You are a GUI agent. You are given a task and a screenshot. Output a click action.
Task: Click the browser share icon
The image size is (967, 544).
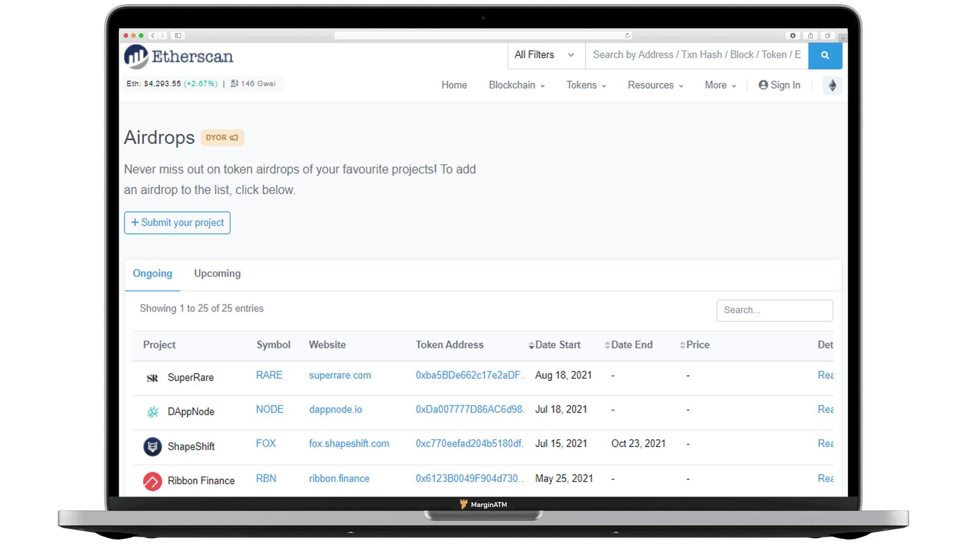pyautogui.click(x=810, y=36)
